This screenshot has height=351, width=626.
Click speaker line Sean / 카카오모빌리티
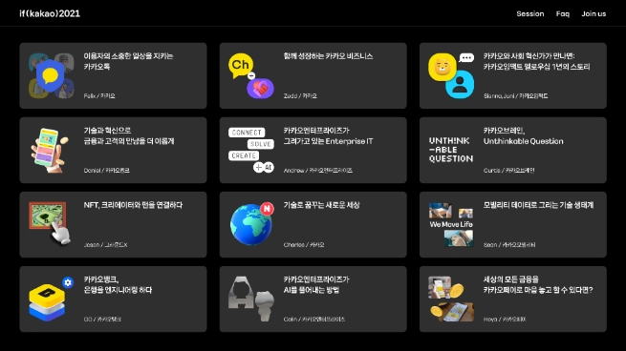[509, 245]
